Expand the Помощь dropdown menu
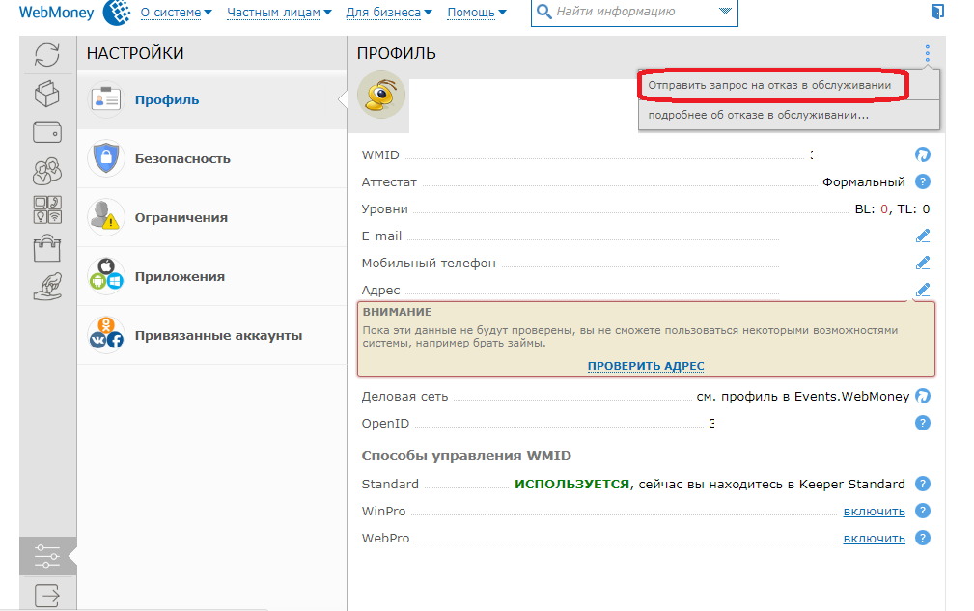Screen dimensions: 974x611 (477, 13)
